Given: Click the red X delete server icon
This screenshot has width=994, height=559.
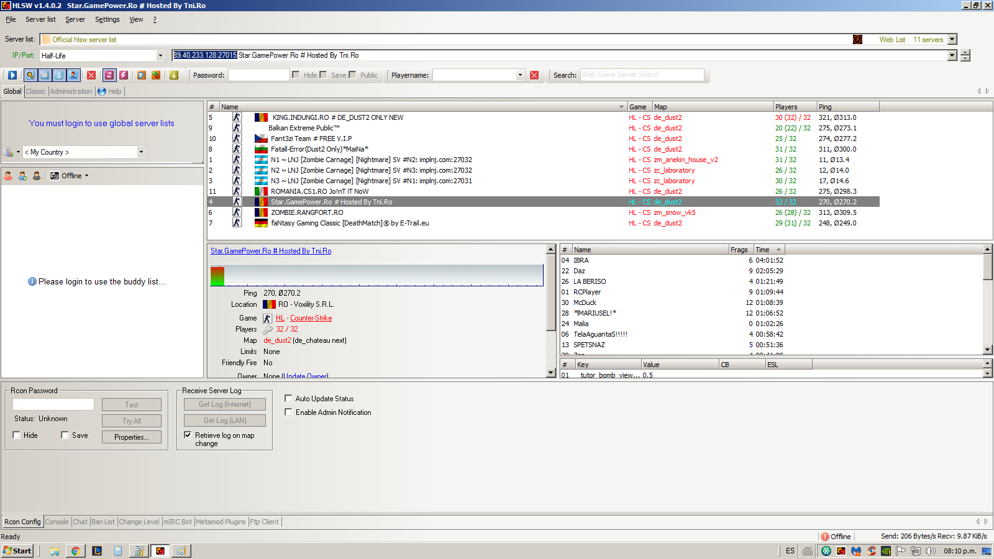Looking at the screenshot, I should point(91,75).
